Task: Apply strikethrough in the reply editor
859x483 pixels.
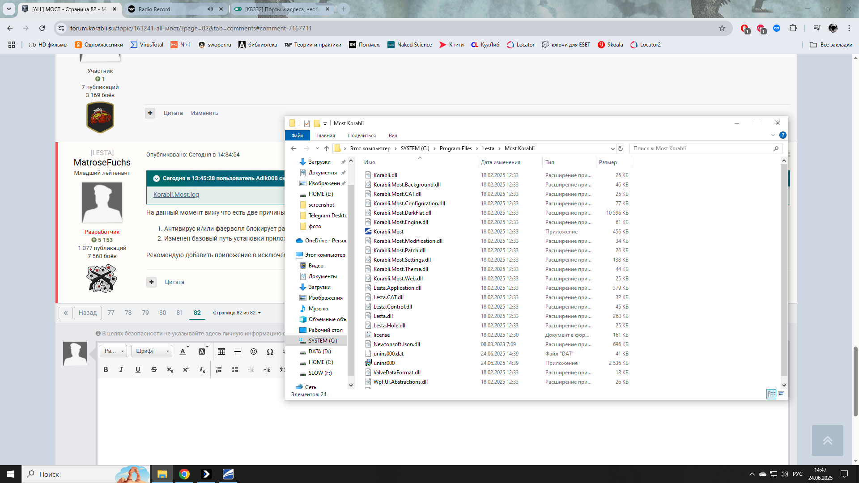Action: [154, 369]
